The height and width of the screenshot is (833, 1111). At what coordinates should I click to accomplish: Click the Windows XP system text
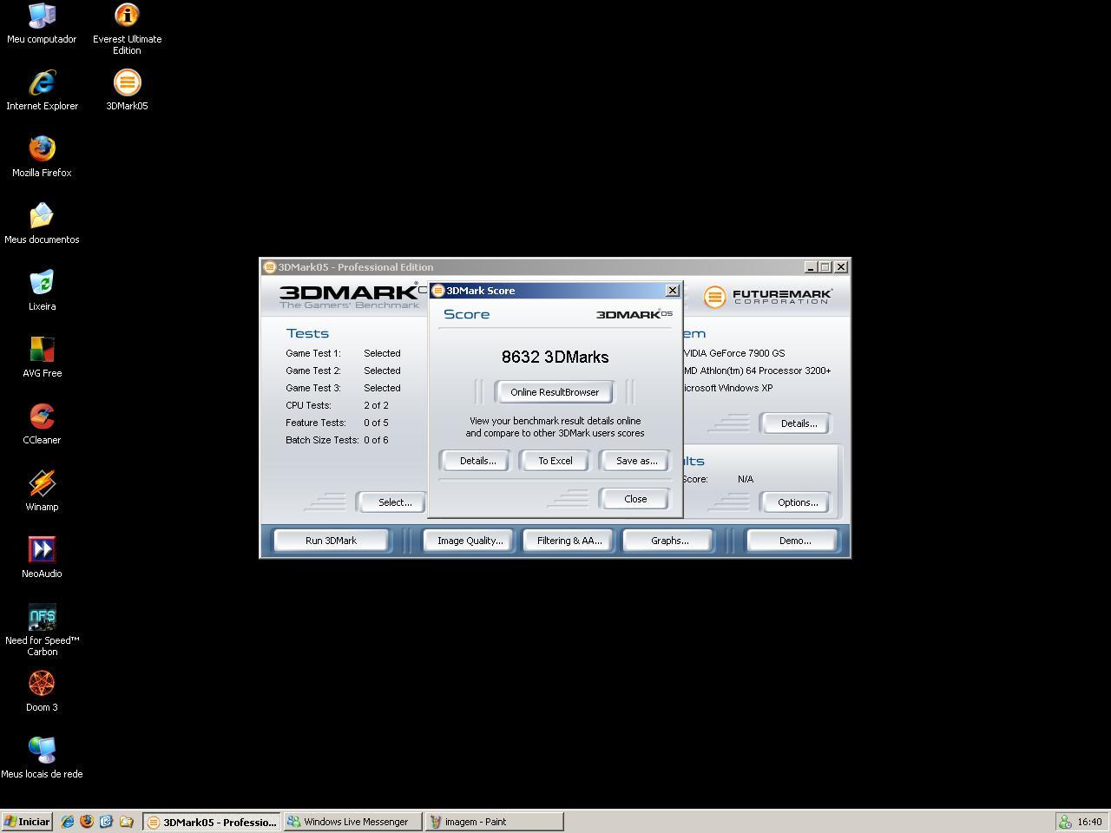pyautogui.click(x=728, y=388)
